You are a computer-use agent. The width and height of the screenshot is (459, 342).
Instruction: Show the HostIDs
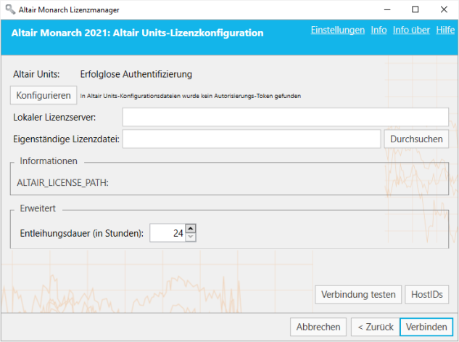point(426,294)
